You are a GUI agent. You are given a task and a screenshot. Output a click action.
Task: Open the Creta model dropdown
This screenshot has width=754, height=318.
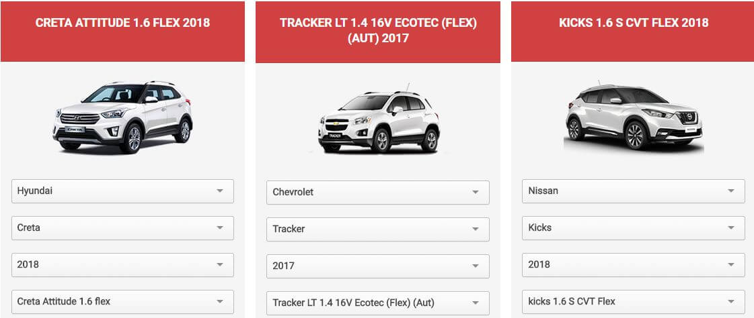[x=122, y=228]
